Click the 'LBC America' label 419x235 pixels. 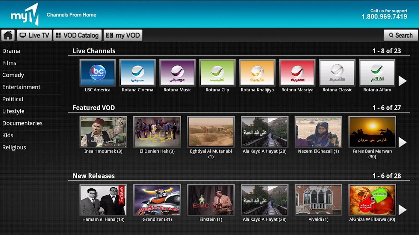coord(98,90)
